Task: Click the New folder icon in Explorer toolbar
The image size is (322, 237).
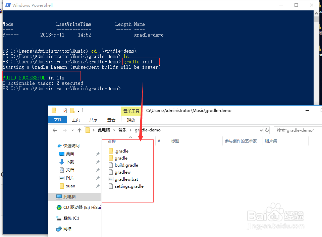Action: click(x=72, y=111)
